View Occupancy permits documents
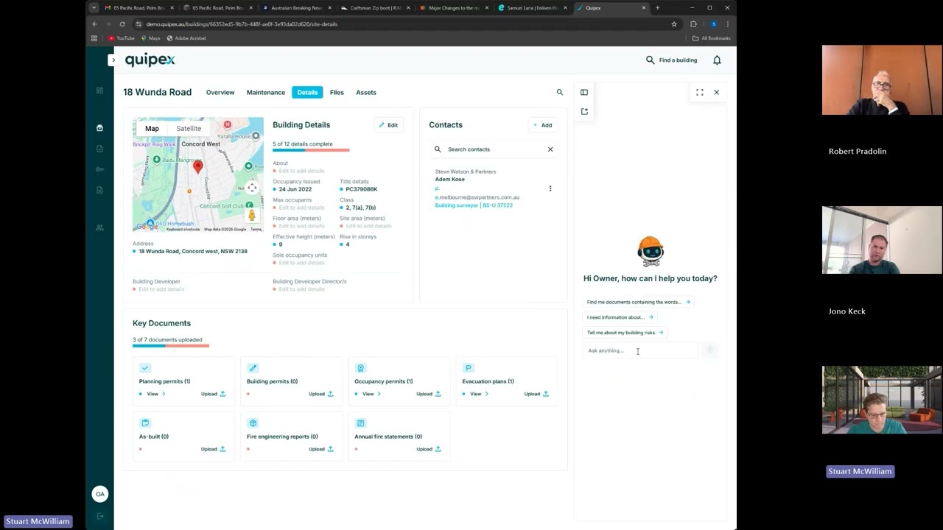Screen dimensions: 943x530 [x=371, y=394]
